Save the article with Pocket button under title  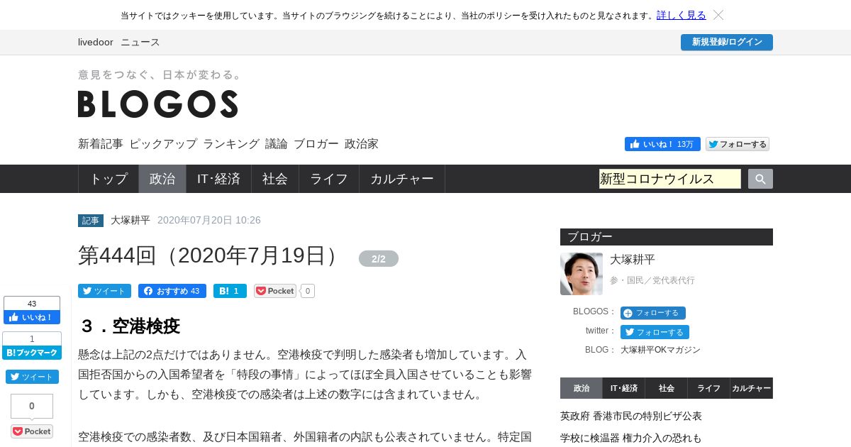tap(275, 291)
